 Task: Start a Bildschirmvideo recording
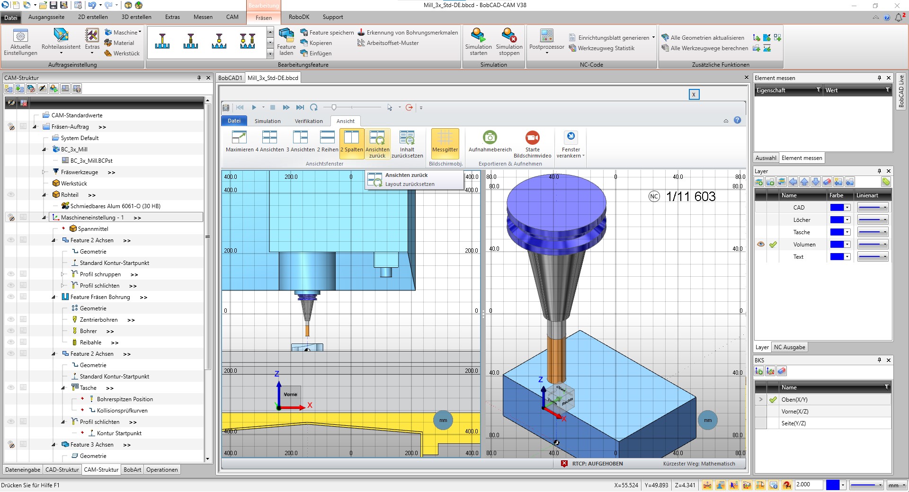[532, 142]
